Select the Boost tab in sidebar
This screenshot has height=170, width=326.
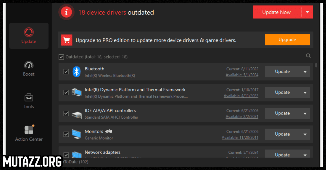(29, 68)
